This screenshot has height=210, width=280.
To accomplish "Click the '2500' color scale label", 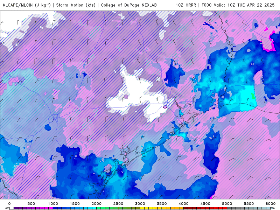I will pos(118,204).
